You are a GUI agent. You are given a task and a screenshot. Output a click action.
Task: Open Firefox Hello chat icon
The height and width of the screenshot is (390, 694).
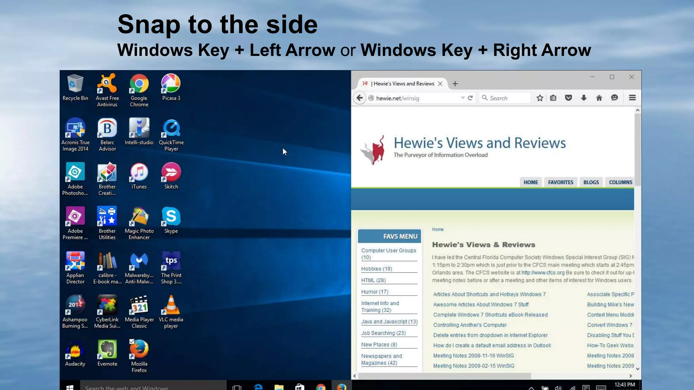(x=614, y=98)
